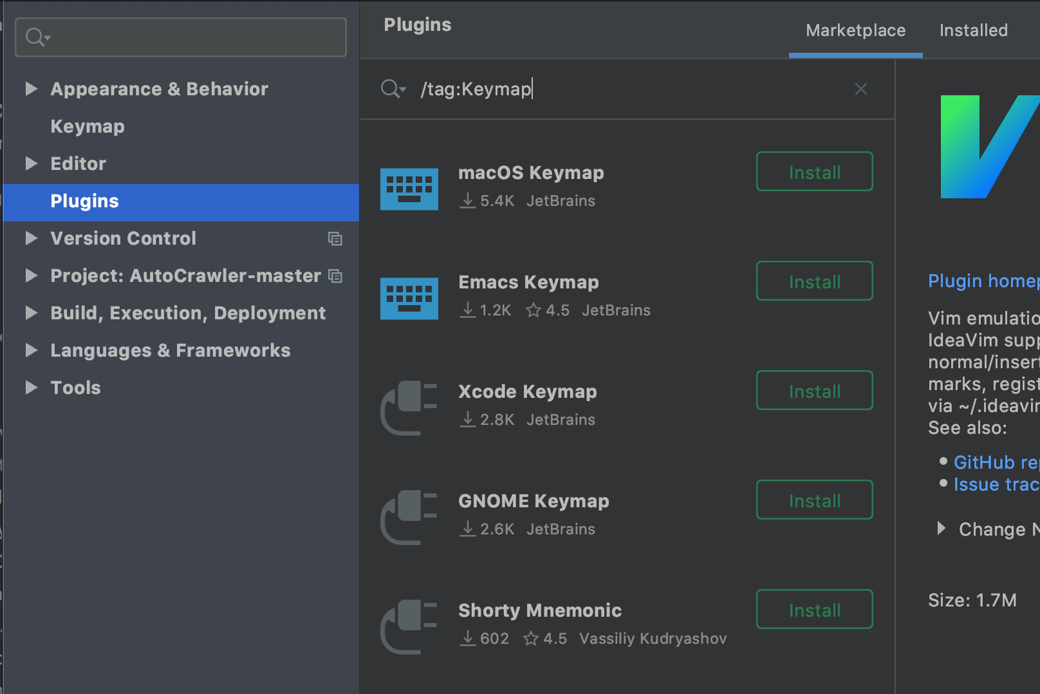Click Version Control project-level copy icon
1040x694 pixels.
pos(335,239)
